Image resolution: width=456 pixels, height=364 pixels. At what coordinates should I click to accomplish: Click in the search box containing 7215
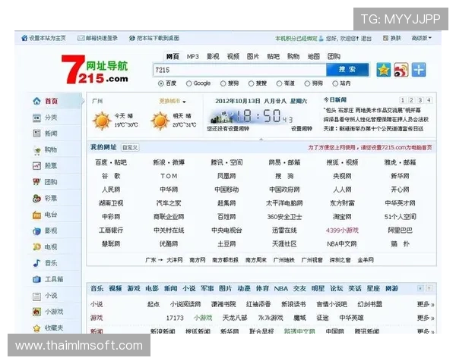click(239, 70)
